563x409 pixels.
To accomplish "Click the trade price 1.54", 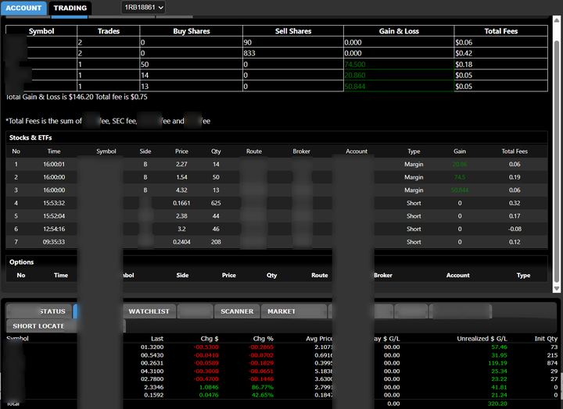I will point(181,177).
